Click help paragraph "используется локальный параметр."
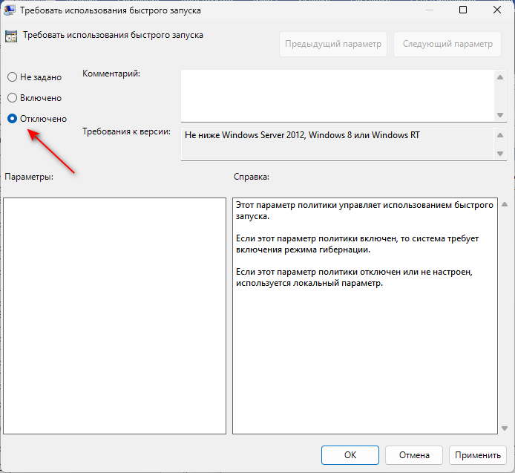The width and height of the screenshot is (515, 473). (309, 283)
